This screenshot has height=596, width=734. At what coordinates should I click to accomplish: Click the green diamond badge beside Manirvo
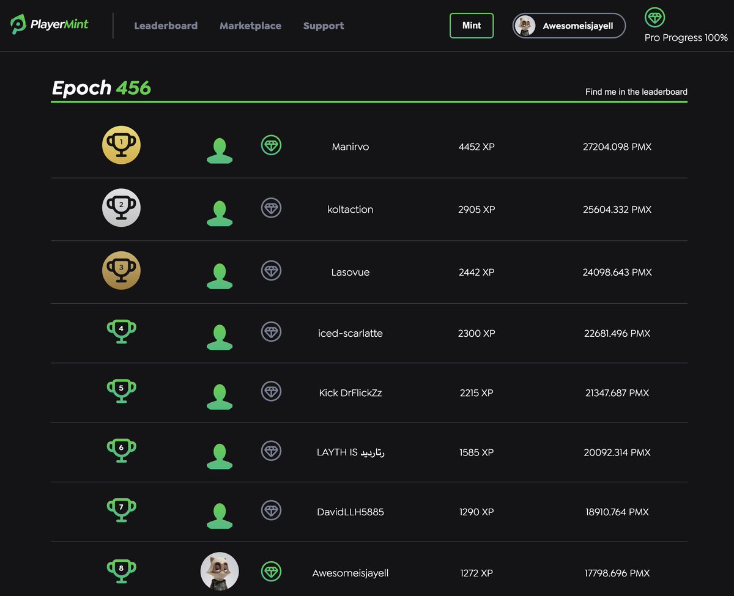(x=272, y=145)
